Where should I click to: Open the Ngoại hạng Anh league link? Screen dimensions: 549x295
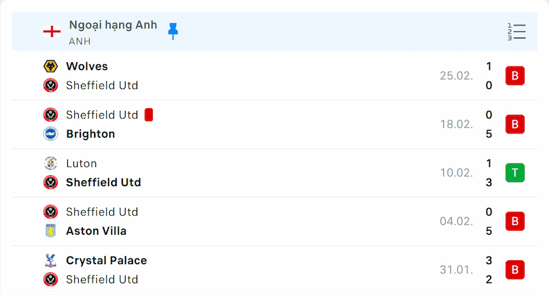click(113, 25)
